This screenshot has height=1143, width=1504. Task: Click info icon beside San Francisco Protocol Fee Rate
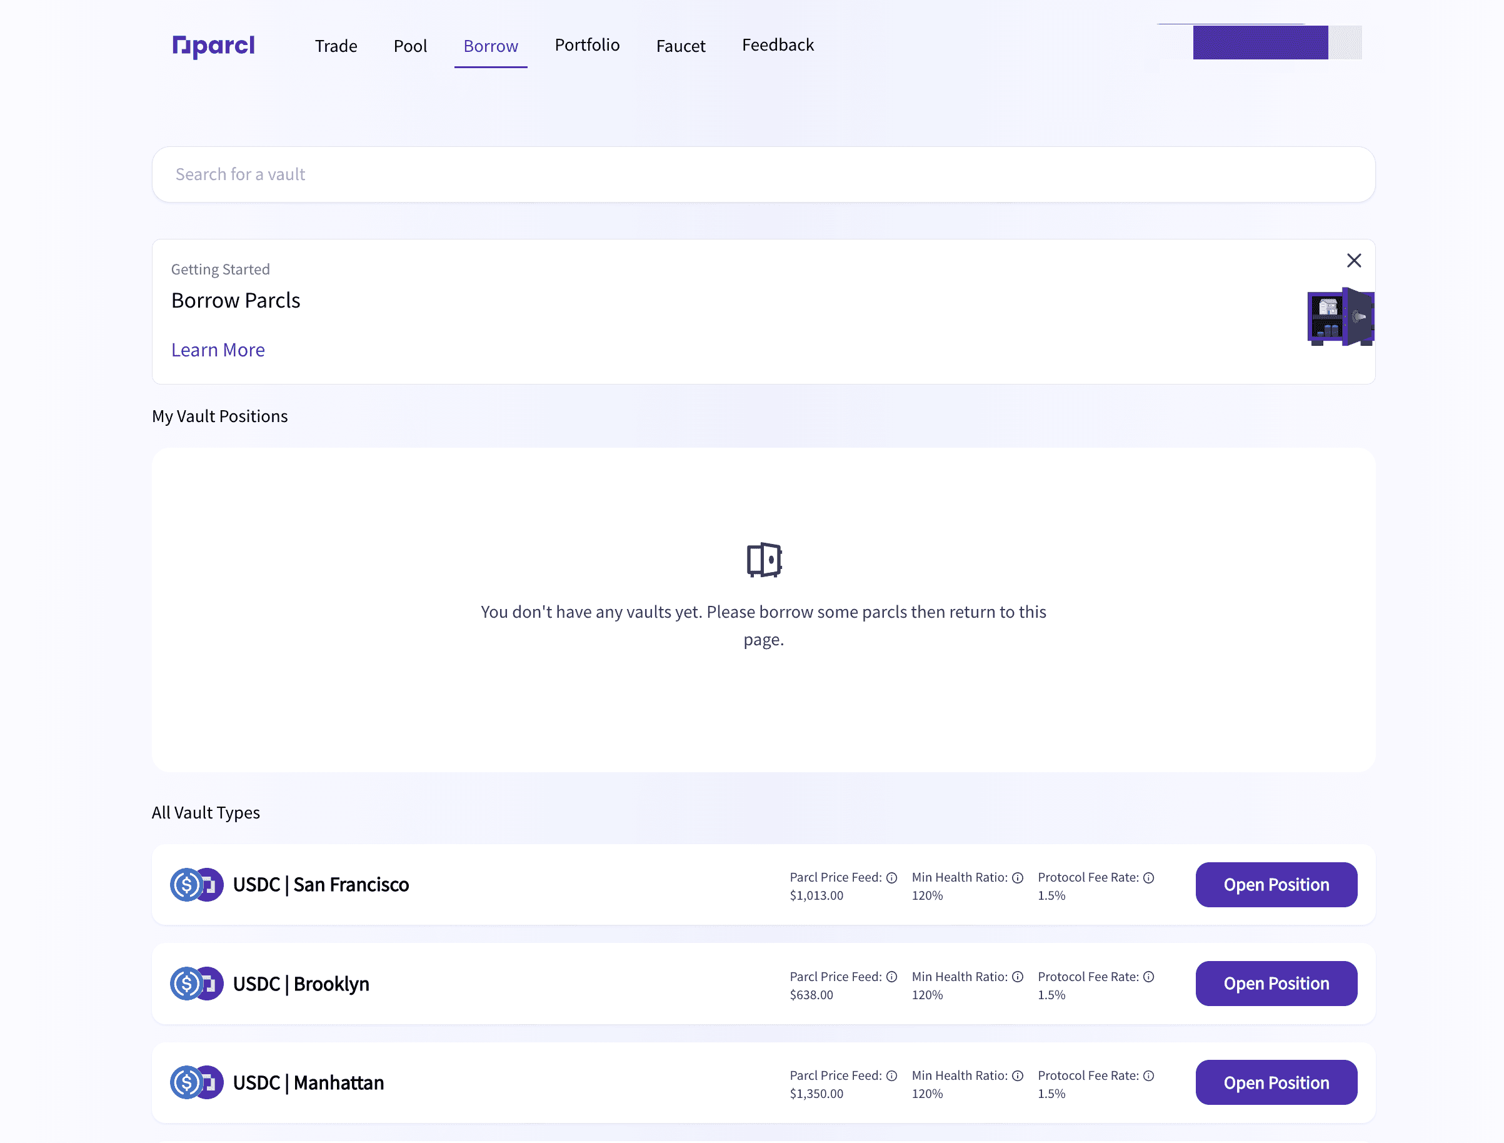(x=1149, y=878)
